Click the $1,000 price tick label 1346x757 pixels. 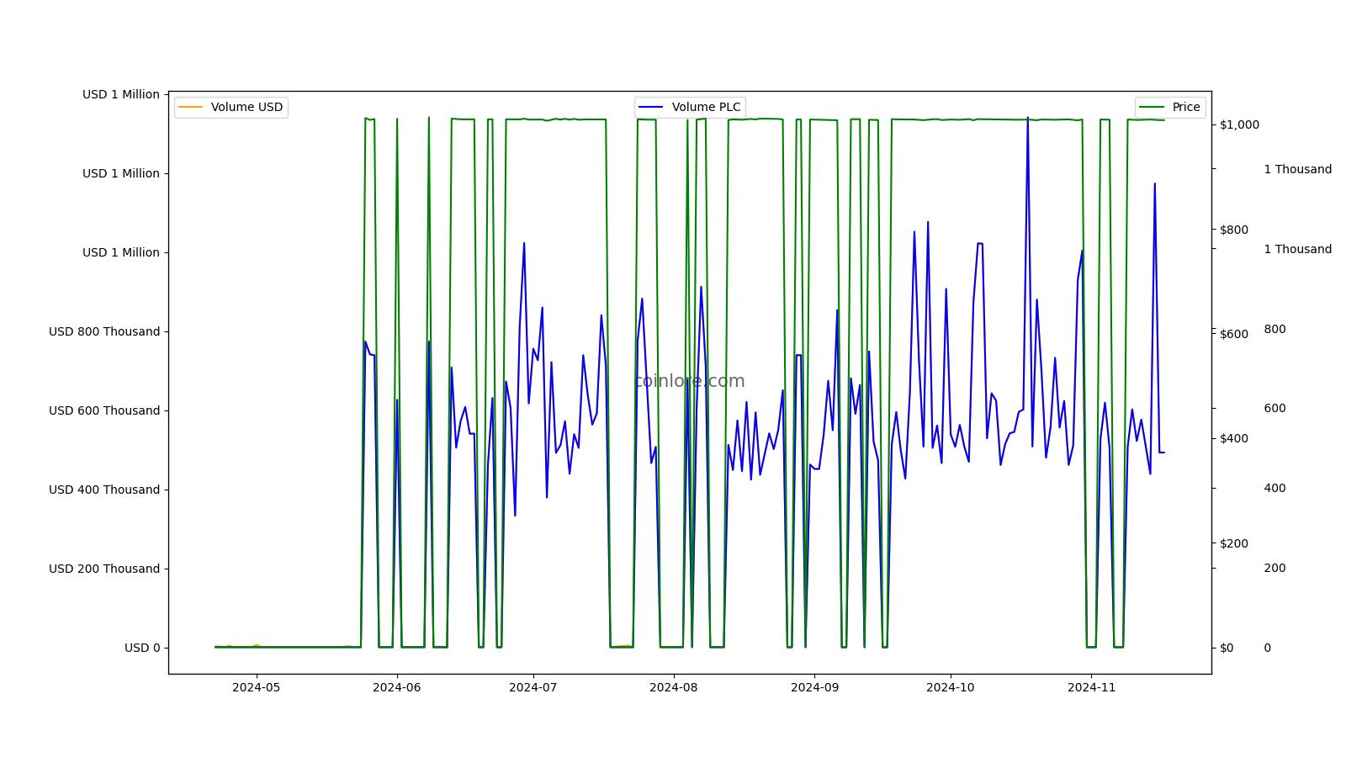coord(1240,124)
